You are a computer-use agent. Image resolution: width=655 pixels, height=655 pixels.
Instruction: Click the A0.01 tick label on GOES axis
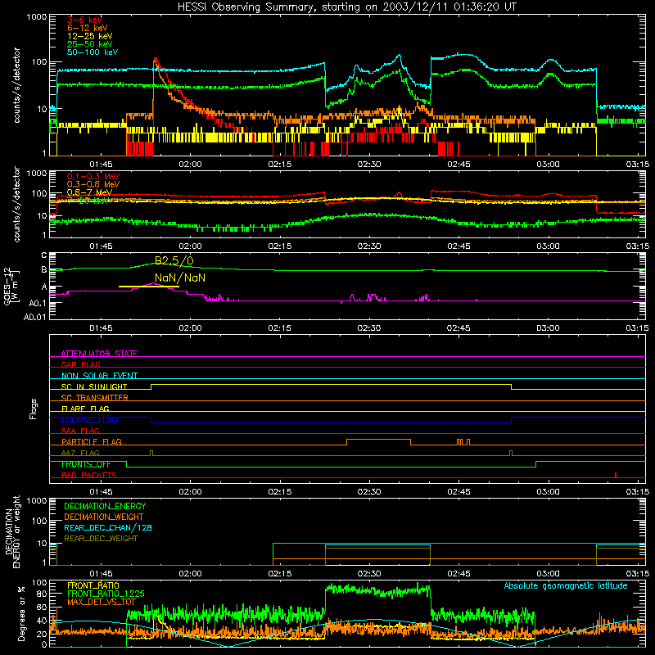34,318
